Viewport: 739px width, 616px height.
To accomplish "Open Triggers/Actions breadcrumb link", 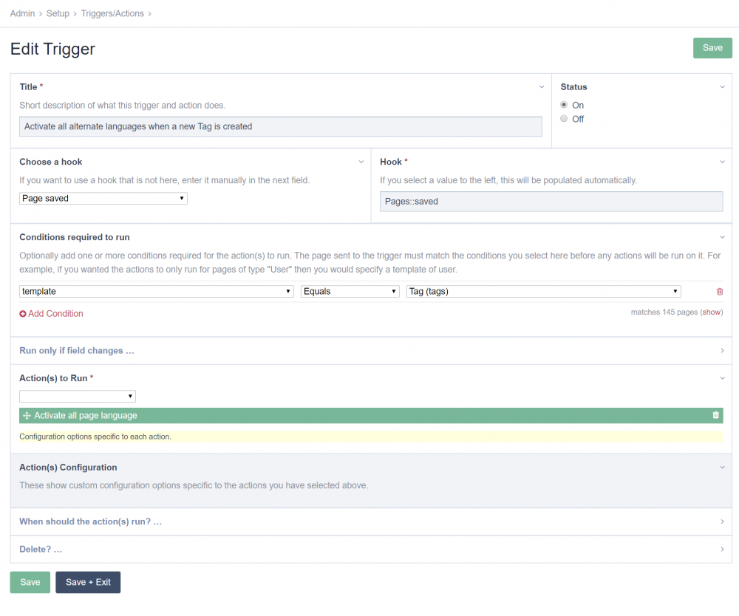I will click(x=113, y=13).
